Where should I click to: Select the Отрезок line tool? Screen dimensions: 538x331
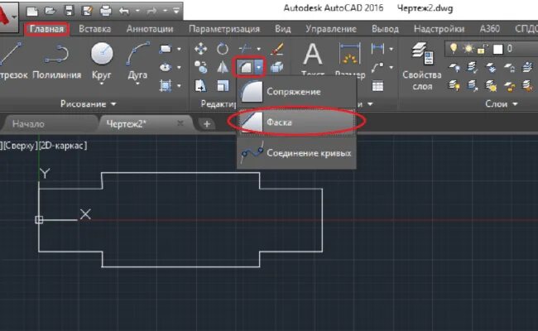[x=12, y=61]
